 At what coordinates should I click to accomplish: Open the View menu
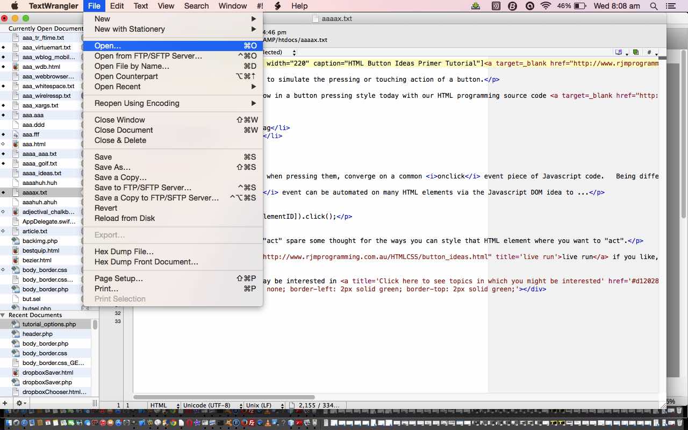pyautogui.click(x=166, y=6)
